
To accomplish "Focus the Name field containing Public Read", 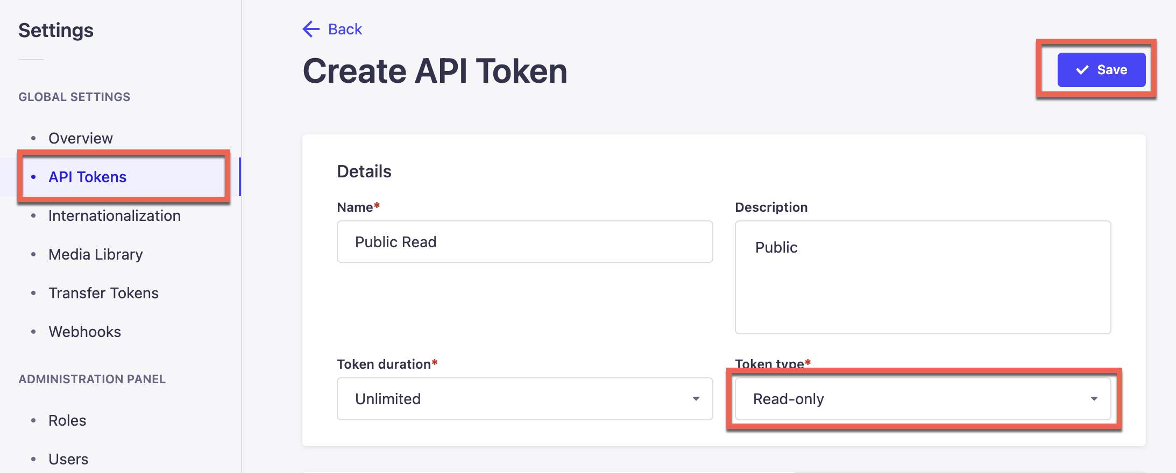I will click(x=524, y=242).
